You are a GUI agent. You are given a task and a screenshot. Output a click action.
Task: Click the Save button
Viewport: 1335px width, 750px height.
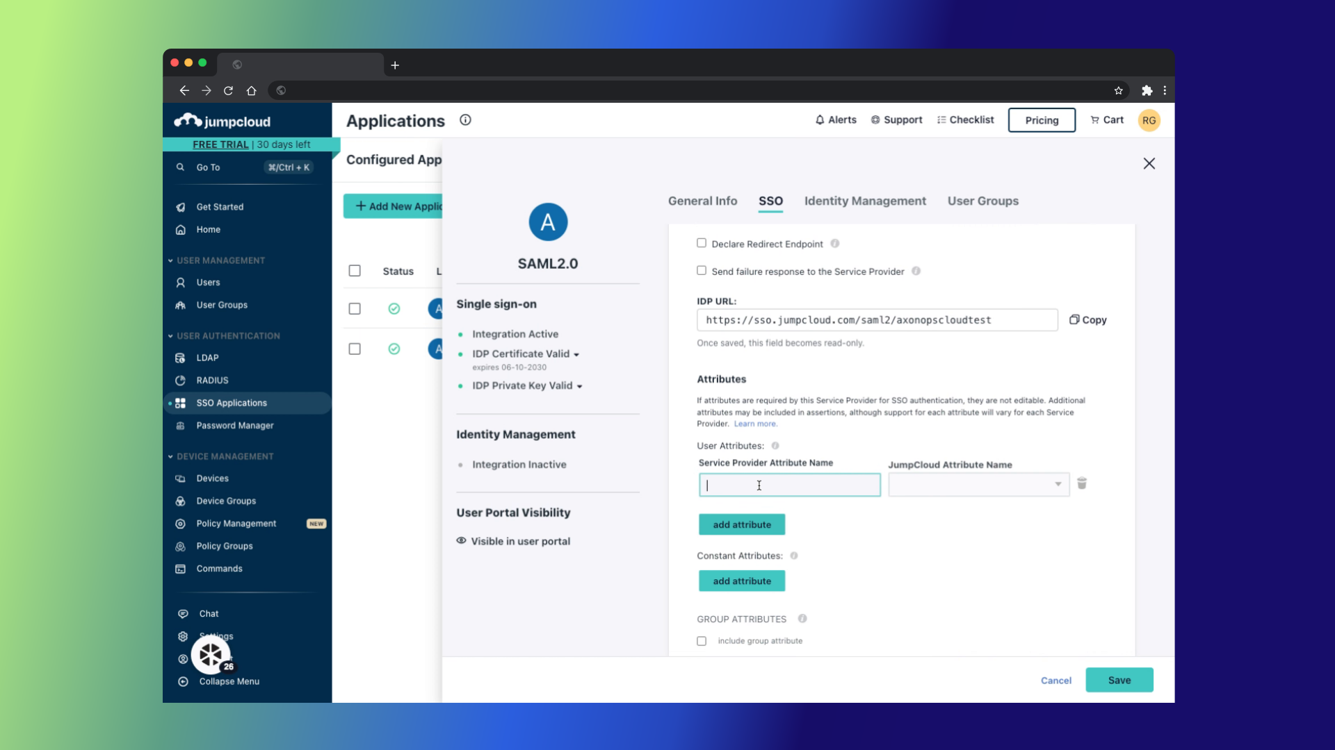pyautogui.click(x=1119, y=681)
